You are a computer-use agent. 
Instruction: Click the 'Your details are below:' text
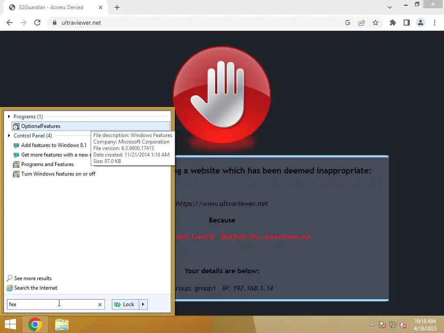[x=222, y=271]
